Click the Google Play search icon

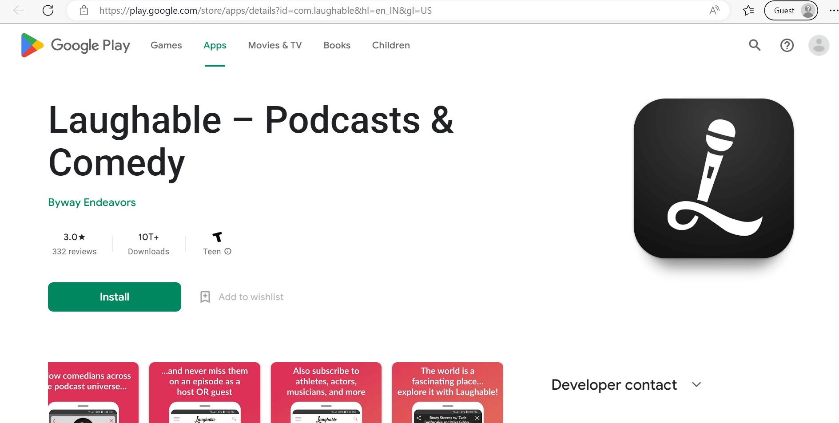[x=755, y=45]
